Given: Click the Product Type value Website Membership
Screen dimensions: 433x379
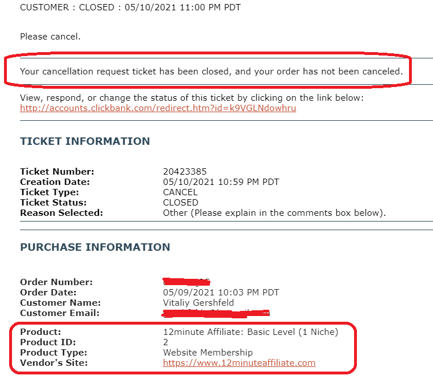Looking at the screenshot, I should click(208, 353).
